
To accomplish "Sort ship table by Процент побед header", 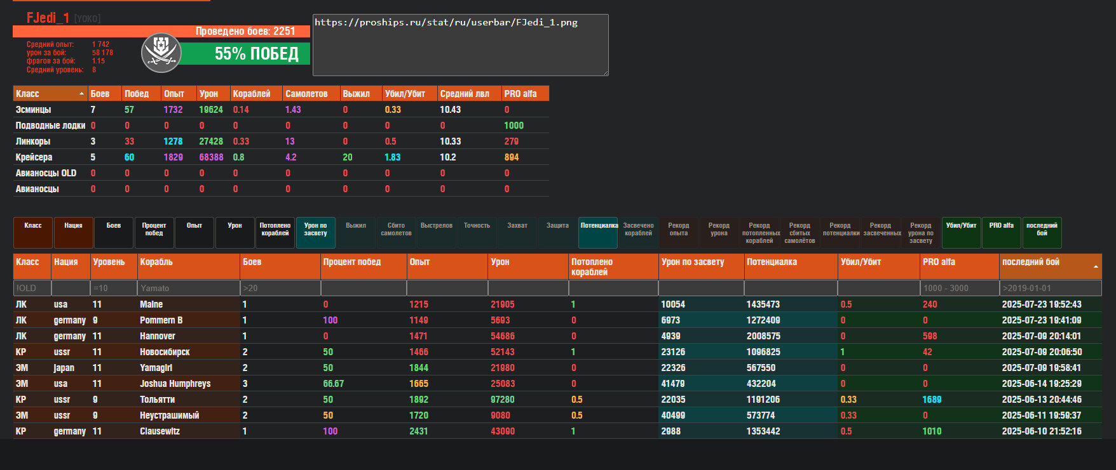I will click(363, 266).
